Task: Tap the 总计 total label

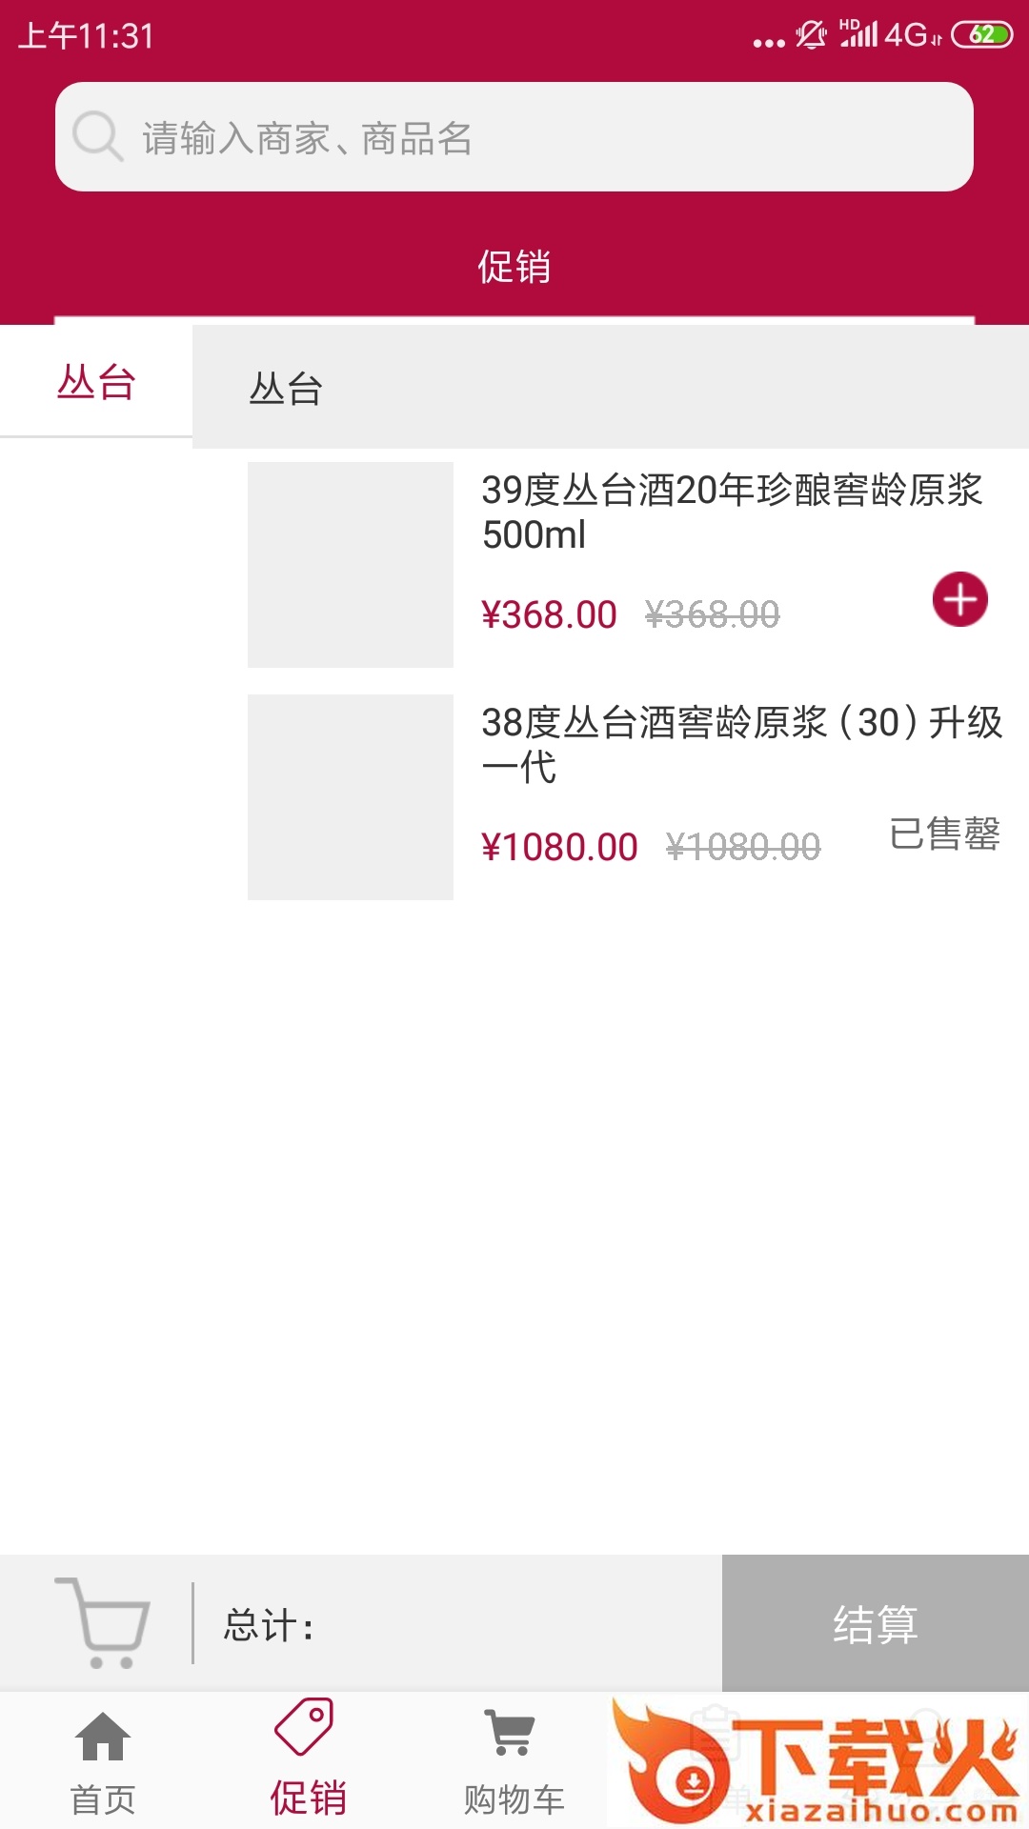Action: pos(269,1625)
